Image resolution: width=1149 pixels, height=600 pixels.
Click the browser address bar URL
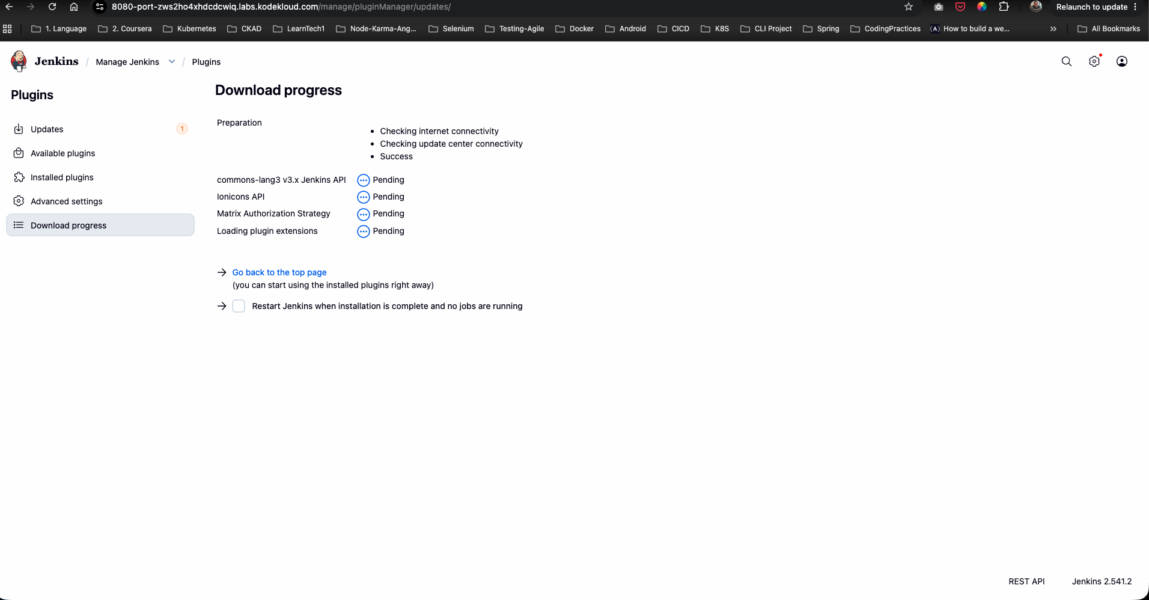(x=281, y=7)
